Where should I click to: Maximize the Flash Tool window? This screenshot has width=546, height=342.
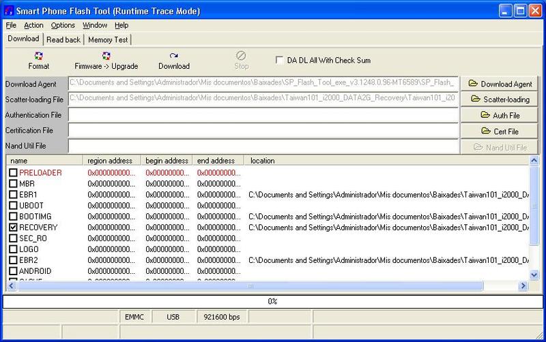click(520, 11)
